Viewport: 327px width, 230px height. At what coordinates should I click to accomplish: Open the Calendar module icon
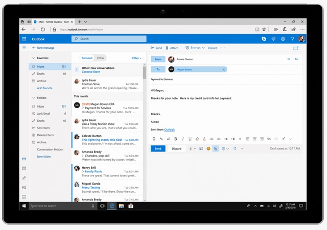point(24,168)
